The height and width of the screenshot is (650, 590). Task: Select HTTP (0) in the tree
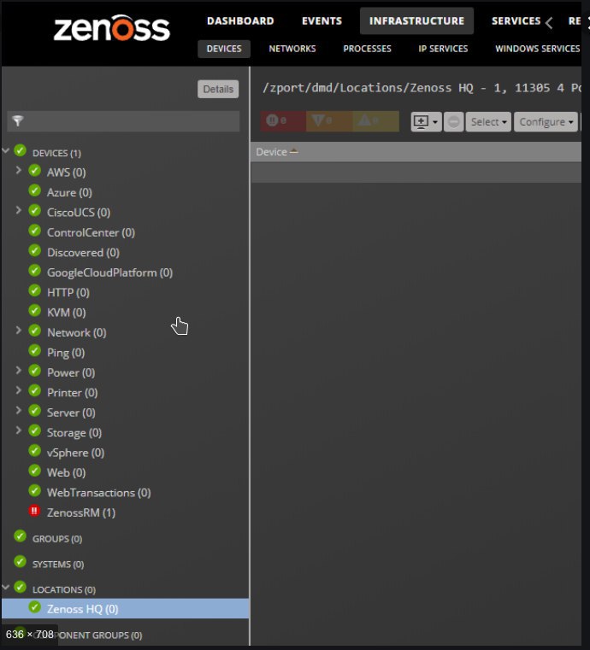68,293
